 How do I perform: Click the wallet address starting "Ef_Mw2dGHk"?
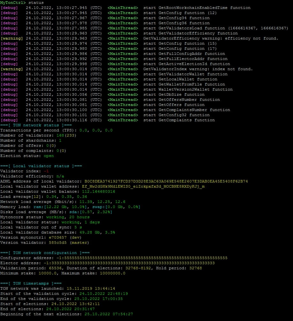[x=143, y=187]
